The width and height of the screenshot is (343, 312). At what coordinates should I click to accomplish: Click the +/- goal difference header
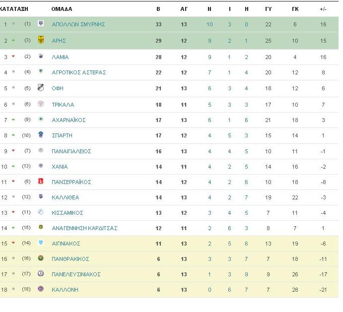pyautogui.click(x=323, y=9)
